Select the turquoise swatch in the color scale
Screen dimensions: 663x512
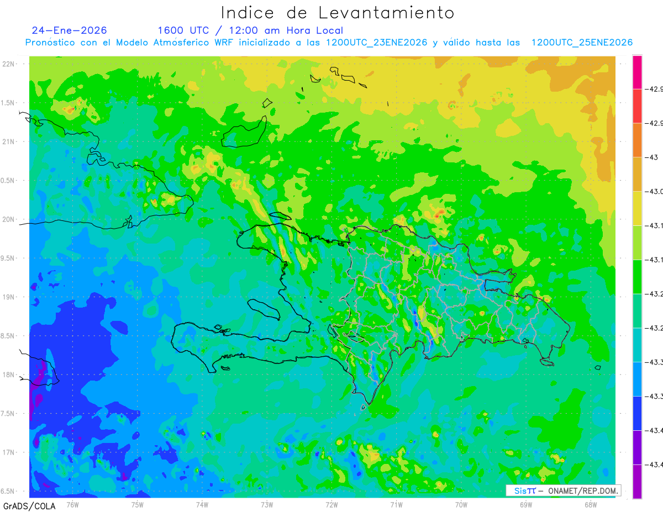(x=637, y=345)
